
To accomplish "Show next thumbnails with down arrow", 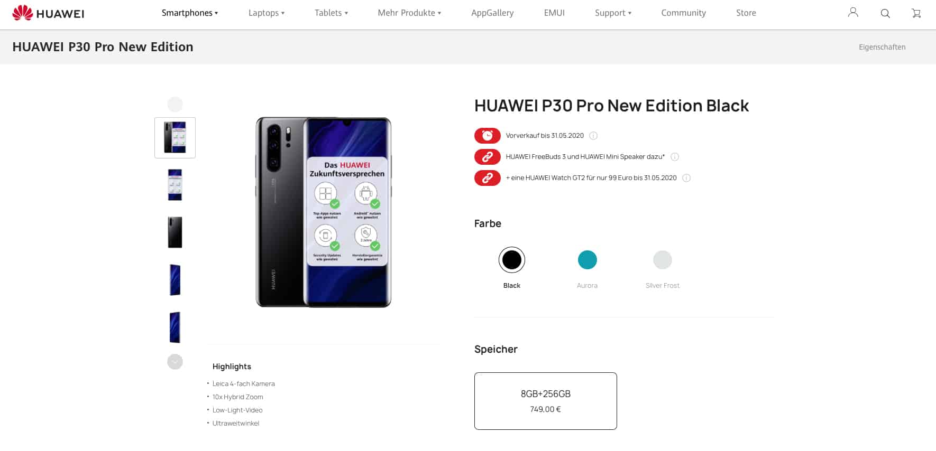I will pyautogui.click(x=175, y=362).
